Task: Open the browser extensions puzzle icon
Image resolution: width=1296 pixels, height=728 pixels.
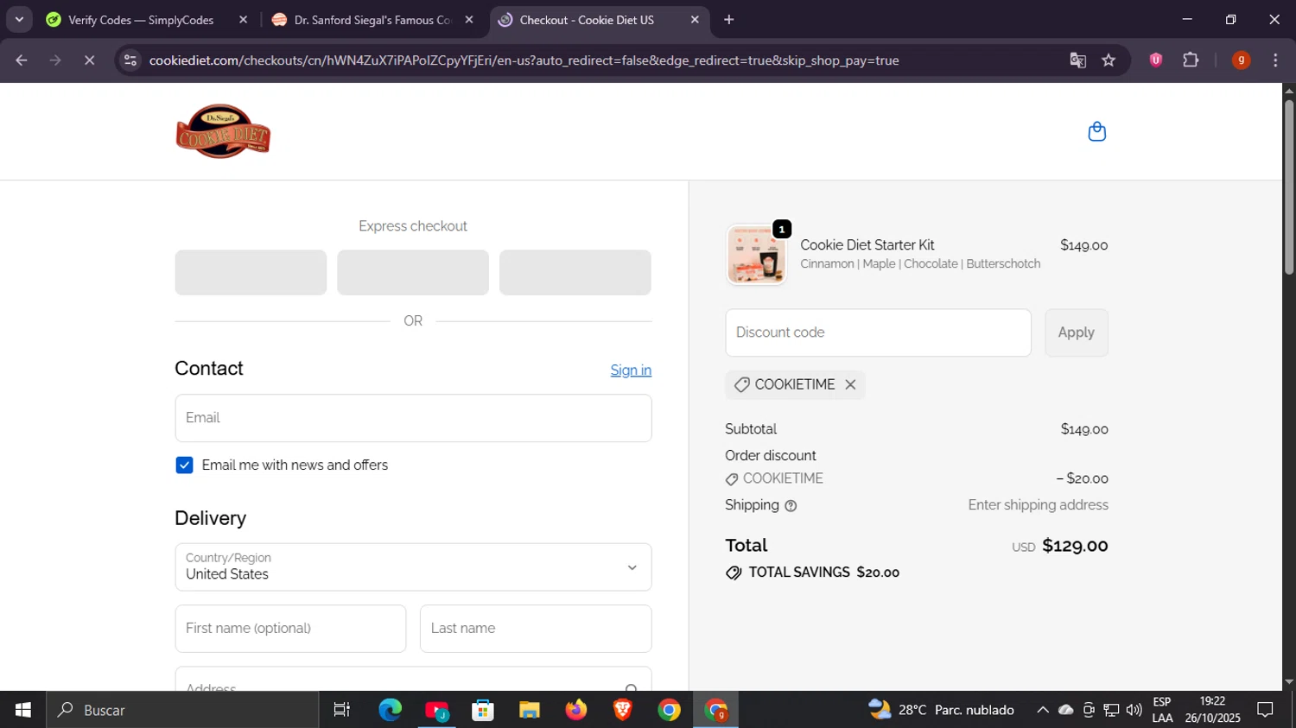Action: tap(1191, 60)
